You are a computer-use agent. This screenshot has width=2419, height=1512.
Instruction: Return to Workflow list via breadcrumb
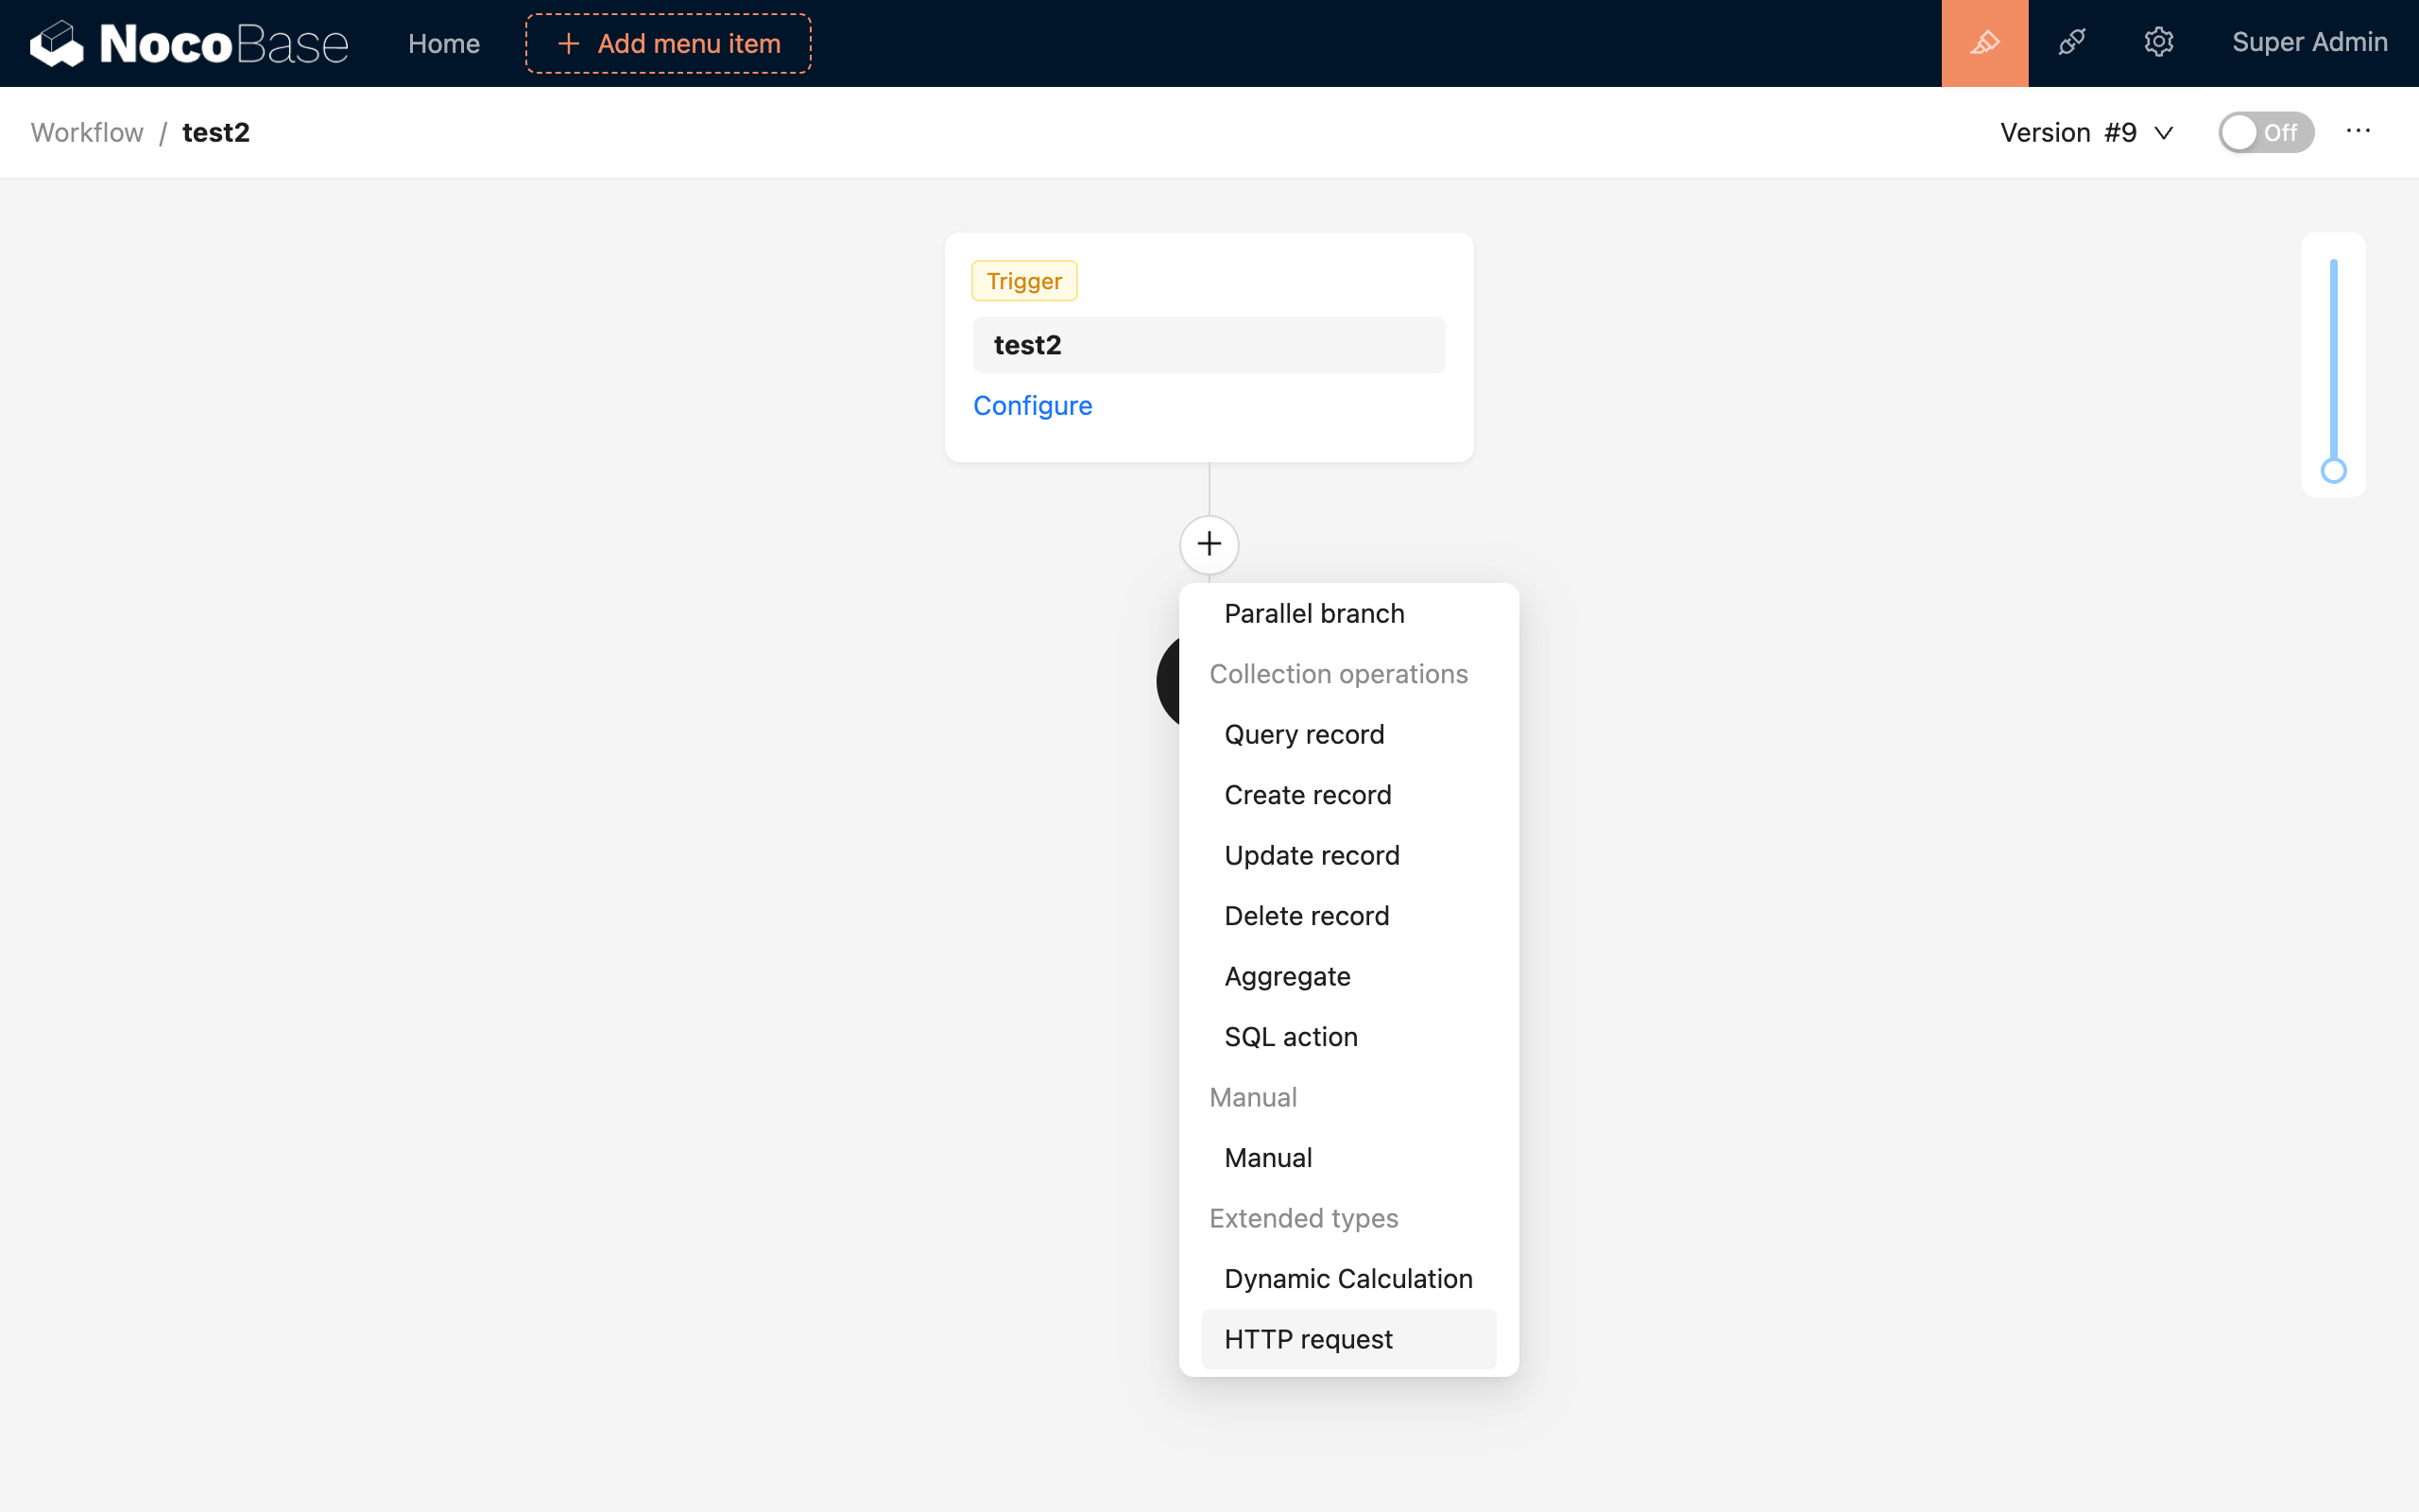pyautogui.click(x=86, y=131)
